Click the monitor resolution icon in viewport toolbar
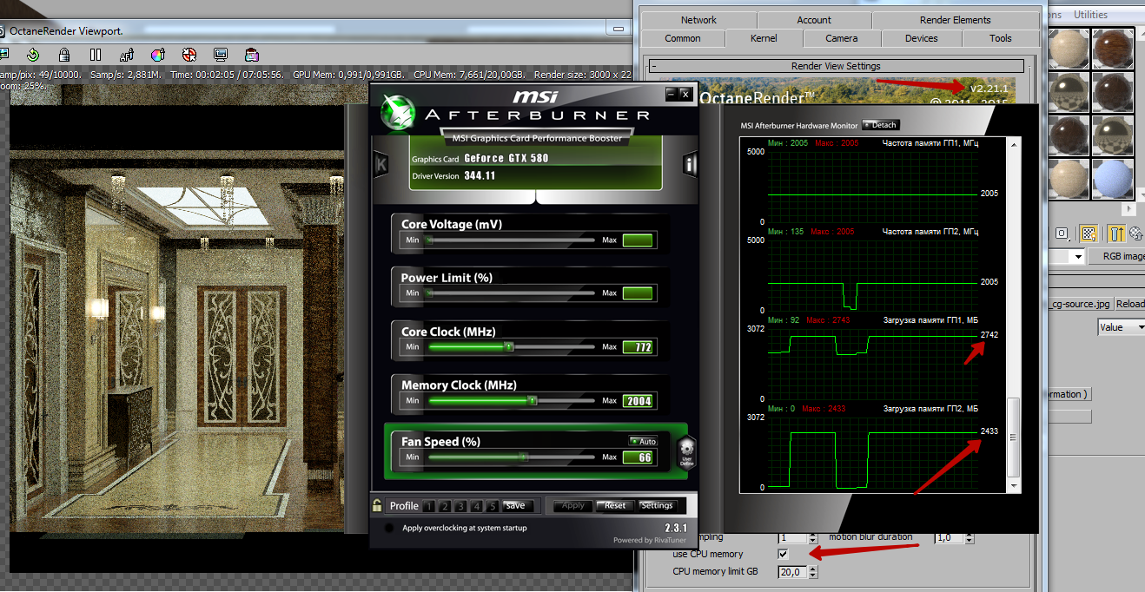Screen dimensions: 1145x592 tap(221, 54)
